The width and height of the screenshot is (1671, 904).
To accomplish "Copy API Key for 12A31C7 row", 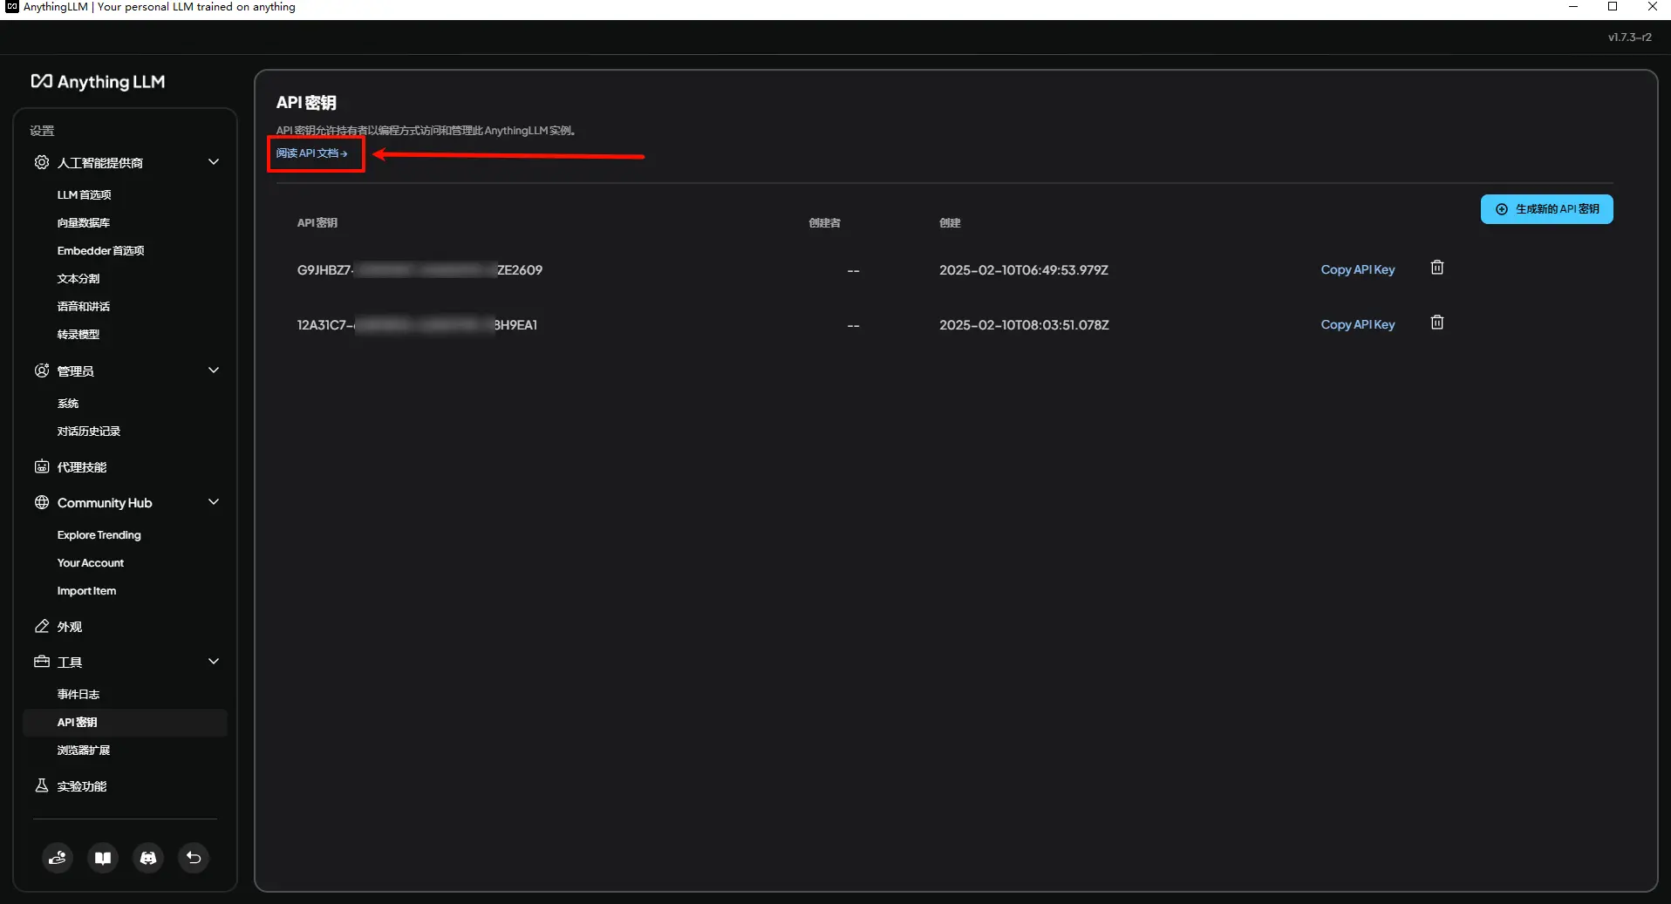I will click(1357, 324).
